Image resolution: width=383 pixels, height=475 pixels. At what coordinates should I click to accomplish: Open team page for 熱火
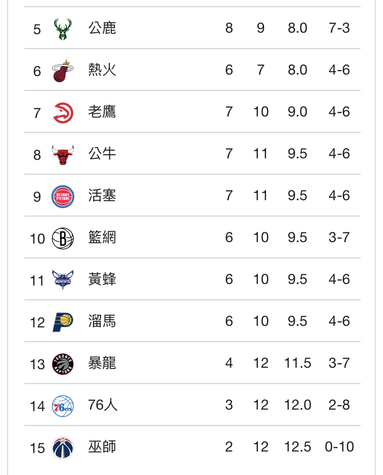pyautogui.click(x=102, y=69)
